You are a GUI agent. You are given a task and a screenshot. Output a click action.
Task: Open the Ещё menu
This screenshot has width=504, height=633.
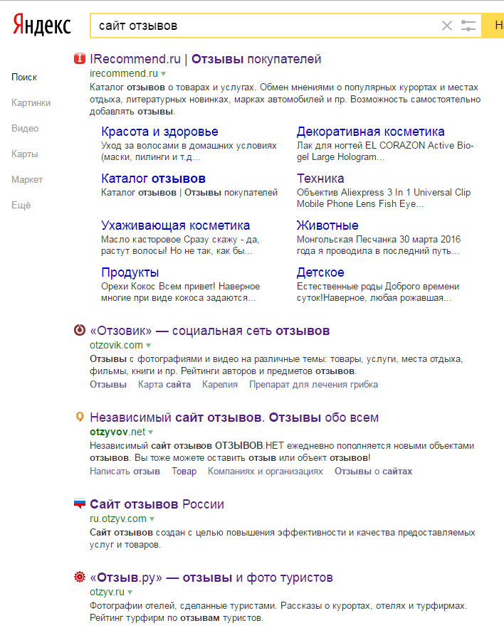(x=21, y=205)
